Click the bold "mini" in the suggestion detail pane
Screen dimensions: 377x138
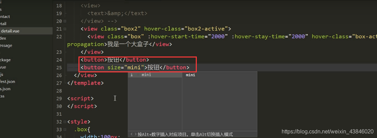(x=190, y=75)
